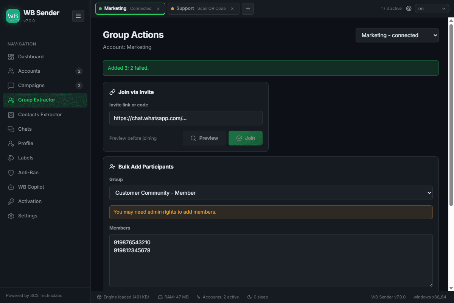
Task: Launch the WB Copilot robot icon
Action: [11, 187]
